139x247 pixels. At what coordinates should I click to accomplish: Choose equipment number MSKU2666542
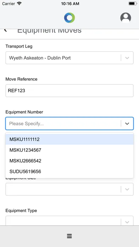69,161
